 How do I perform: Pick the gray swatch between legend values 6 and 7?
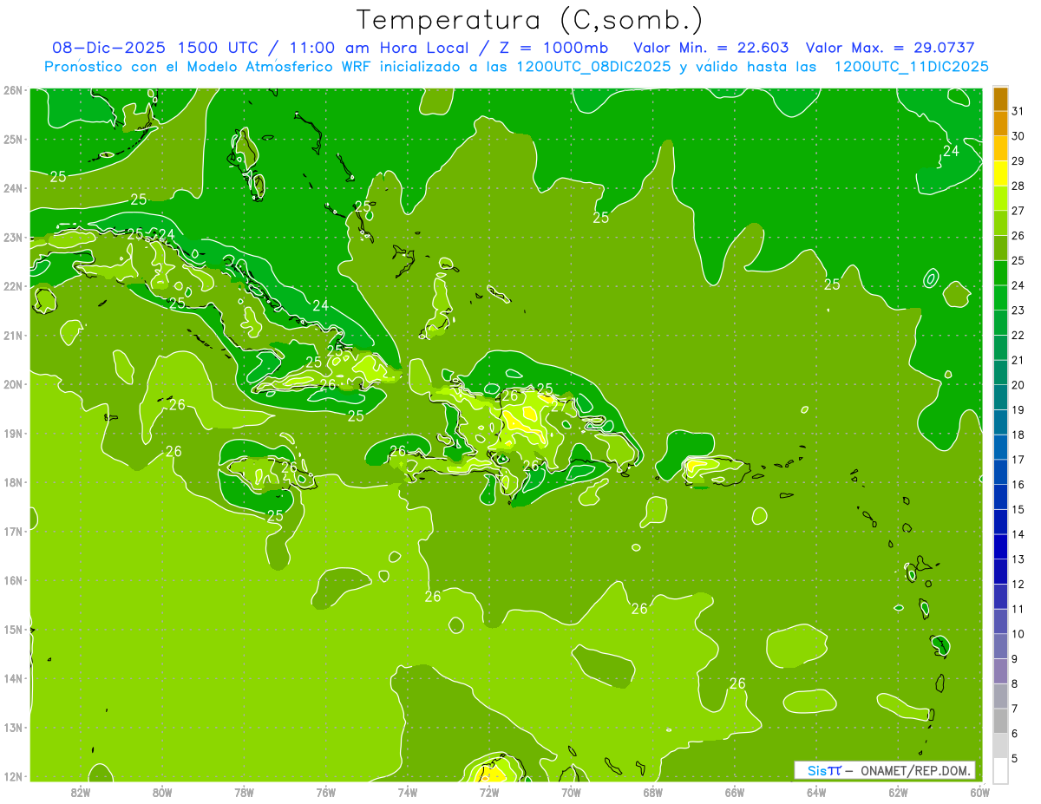[1000, 721]
